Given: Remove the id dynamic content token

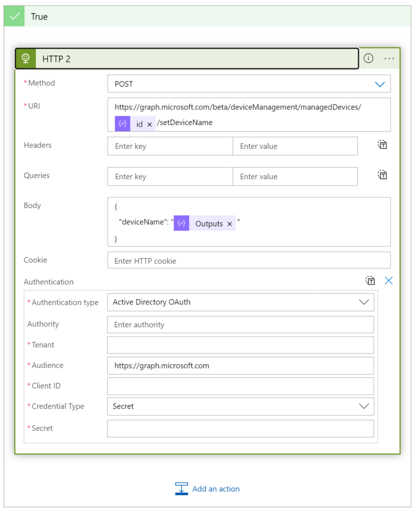Looking at the screenshot, I should 149,123.
